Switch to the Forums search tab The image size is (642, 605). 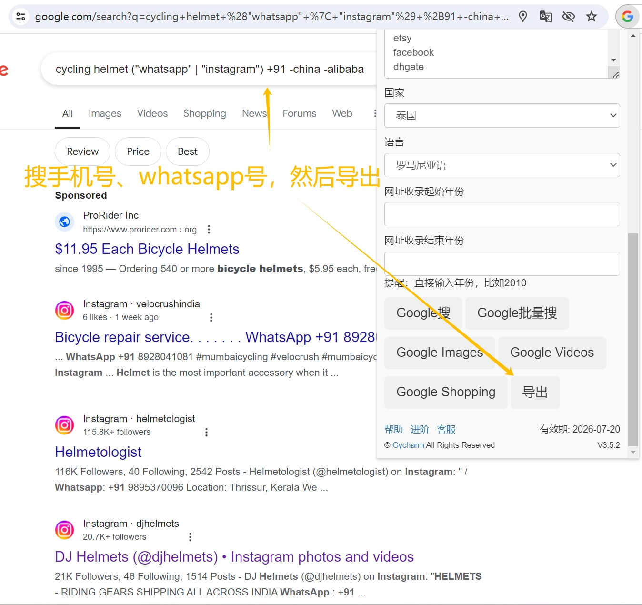coord(299,113)
